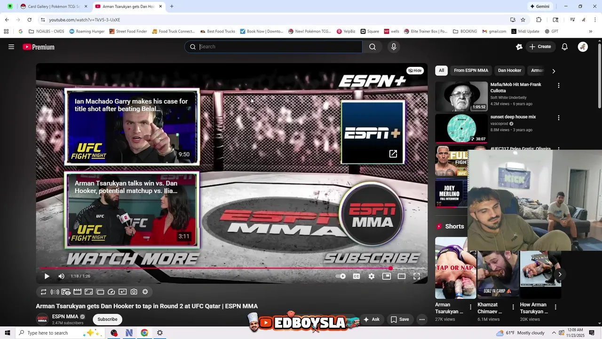Viewport: 602px width, 339px height.
Task: Reload the page
Action: (29, 20)
